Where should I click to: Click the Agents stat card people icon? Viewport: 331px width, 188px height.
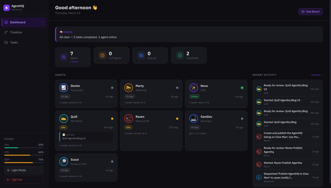point(63,56)
